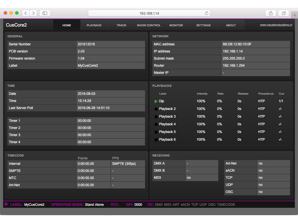Open the PLAYBACK tab
The width and height of the screenshot is (298, 223).
click(x=94, y=25)
